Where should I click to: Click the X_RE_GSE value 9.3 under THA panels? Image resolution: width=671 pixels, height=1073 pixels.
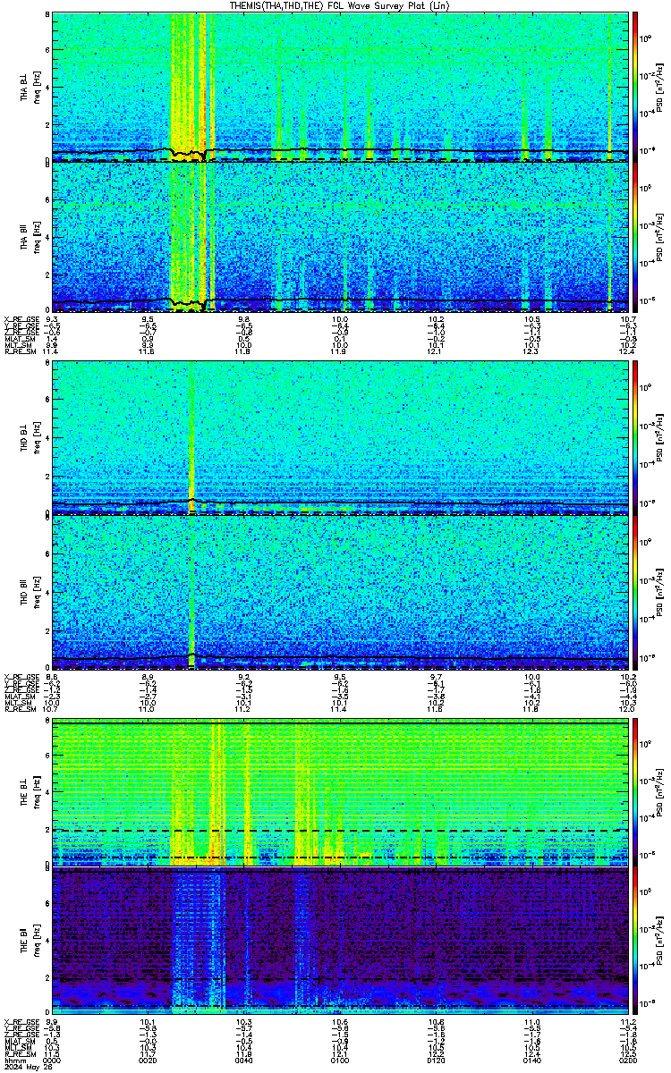tap(52, 319)
